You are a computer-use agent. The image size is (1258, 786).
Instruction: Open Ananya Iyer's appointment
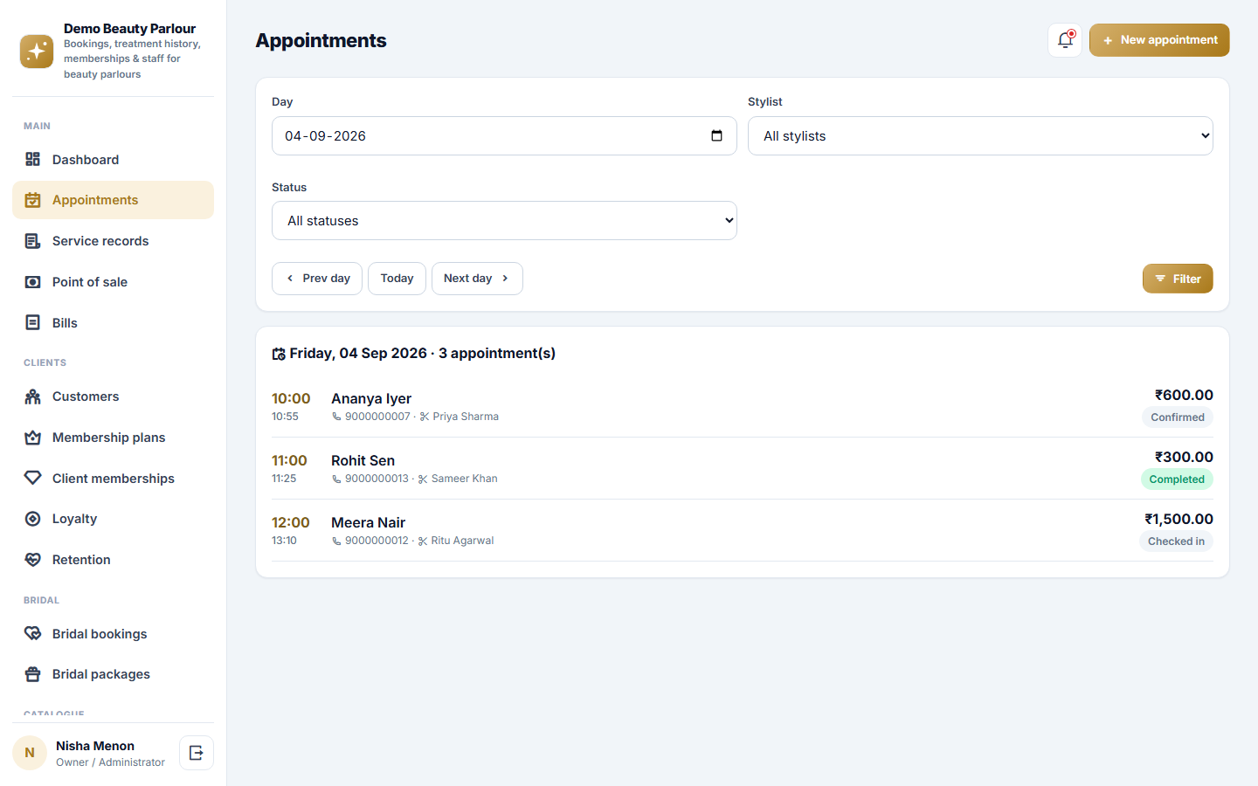coord(743,406)
